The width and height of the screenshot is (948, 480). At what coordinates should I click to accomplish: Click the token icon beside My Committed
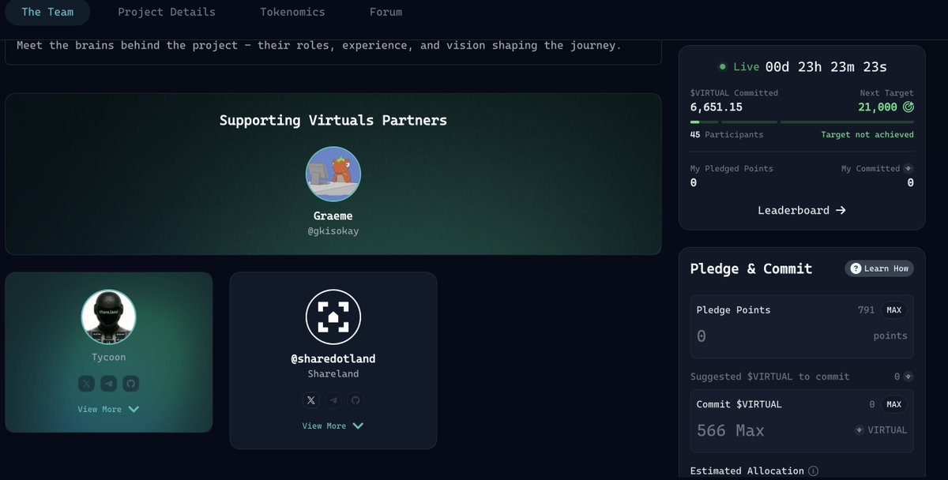click(x=908, y=168)
